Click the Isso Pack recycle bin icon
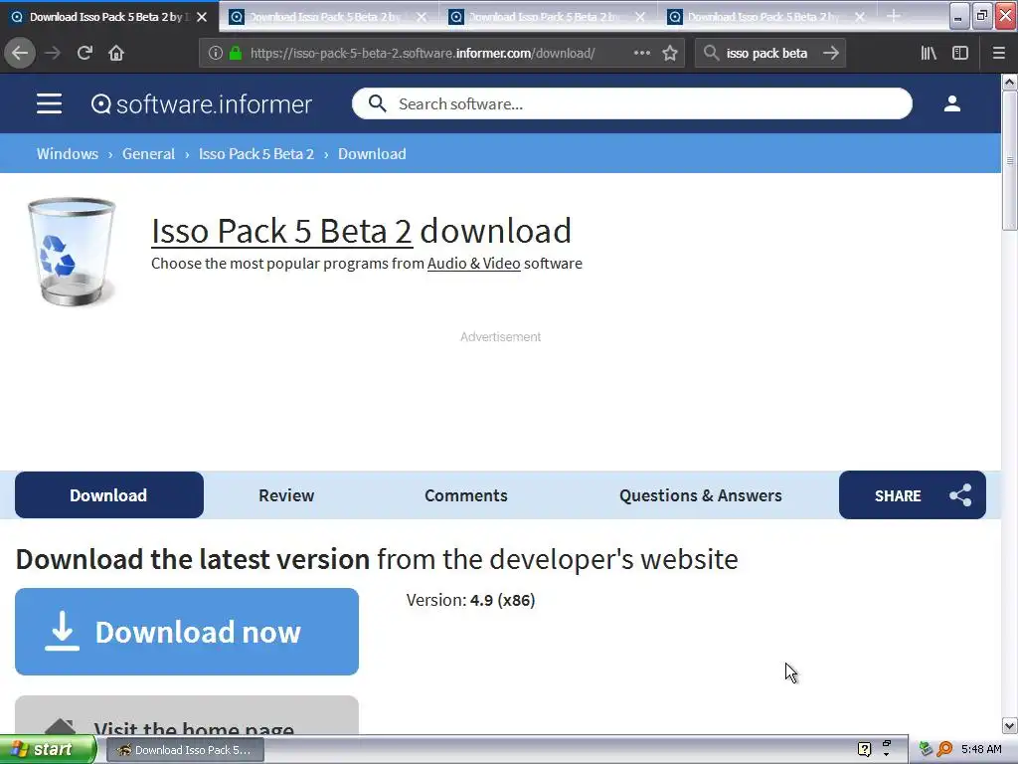This screenshot has width=1018, height=764. pyautogui.click(x=71, y=252)
